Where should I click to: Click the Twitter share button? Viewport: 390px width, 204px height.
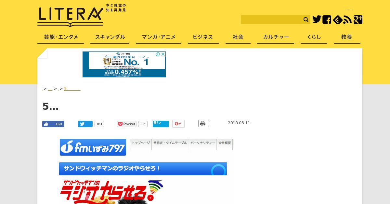click(x=85, y=124)
